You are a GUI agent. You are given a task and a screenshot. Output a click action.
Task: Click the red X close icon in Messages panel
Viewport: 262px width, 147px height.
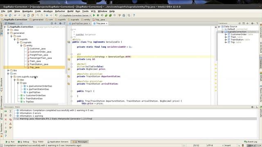(6, 120)
